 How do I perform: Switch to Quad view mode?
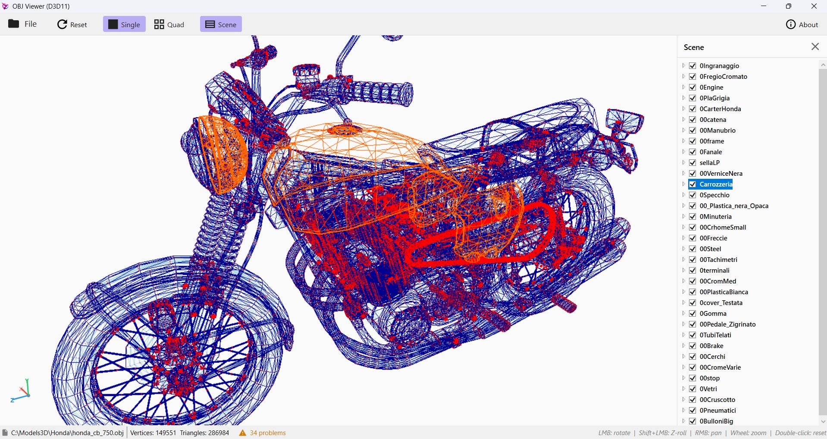(x=170, y=25)
